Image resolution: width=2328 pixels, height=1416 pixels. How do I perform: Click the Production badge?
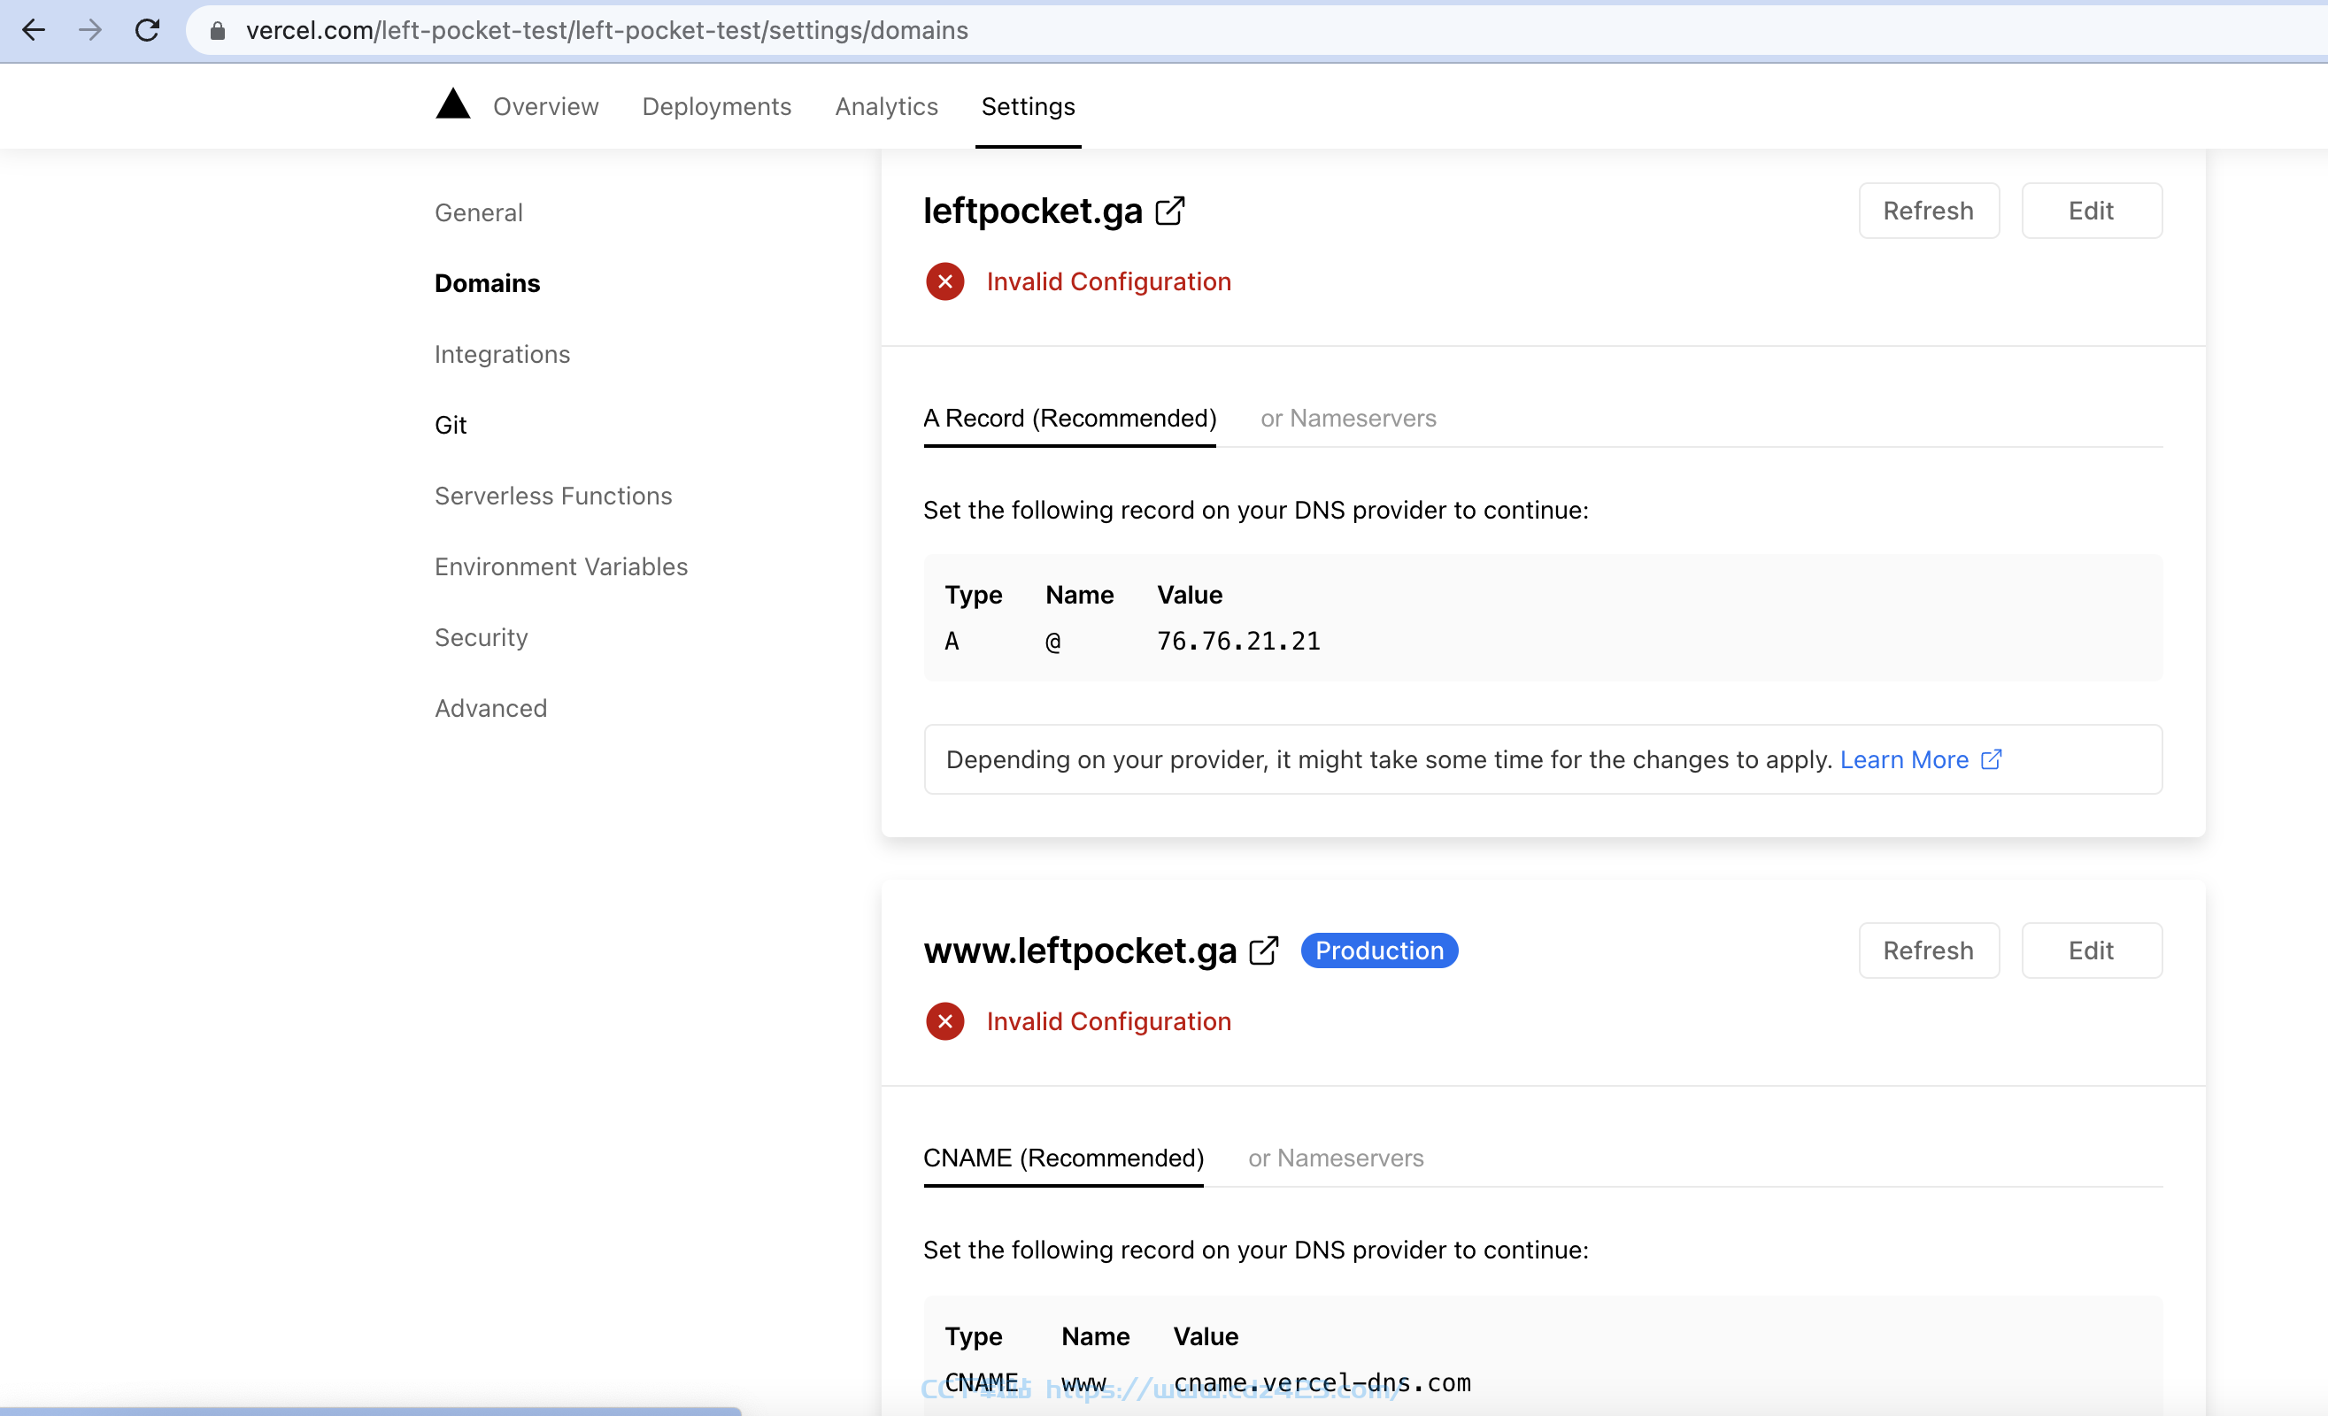point(1379,950)
